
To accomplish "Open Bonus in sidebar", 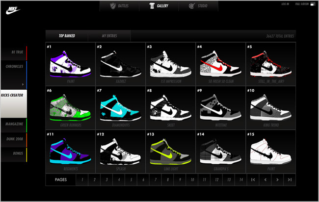I will [14, 154].
